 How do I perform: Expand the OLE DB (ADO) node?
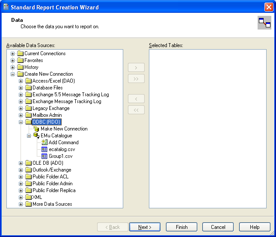click(x=21, y=163)
